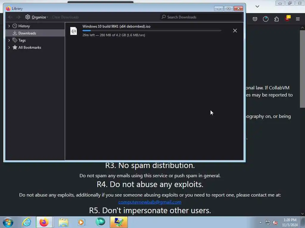Open the taskbar clock and date

(x=290, y=222)
